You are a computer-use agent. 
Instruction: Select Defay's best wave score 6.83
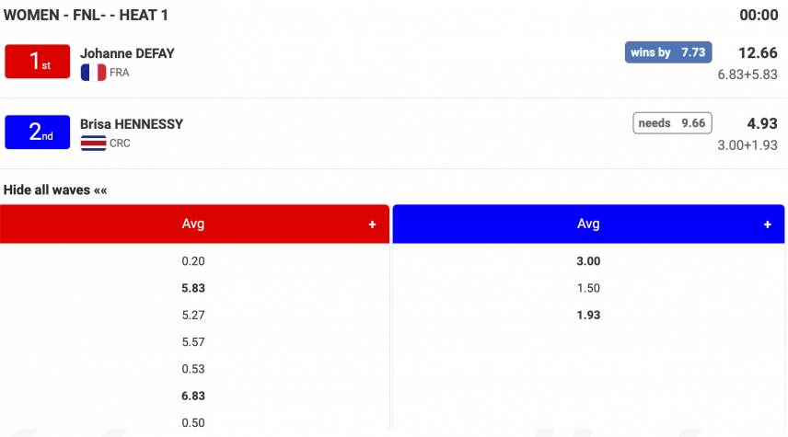tap(193, 396)
